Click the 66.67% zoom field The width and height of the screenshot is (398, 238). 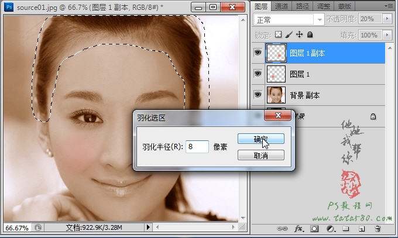tap(17, 227)
